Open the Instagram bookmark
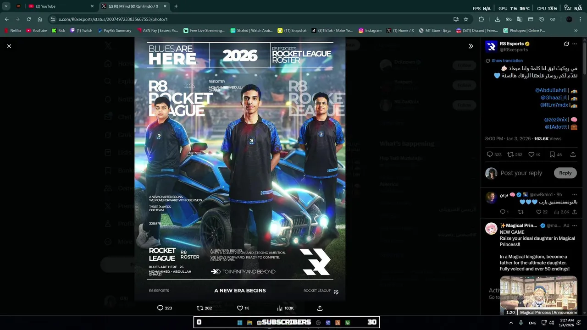The image size is (587, 330). click(370, 30)
